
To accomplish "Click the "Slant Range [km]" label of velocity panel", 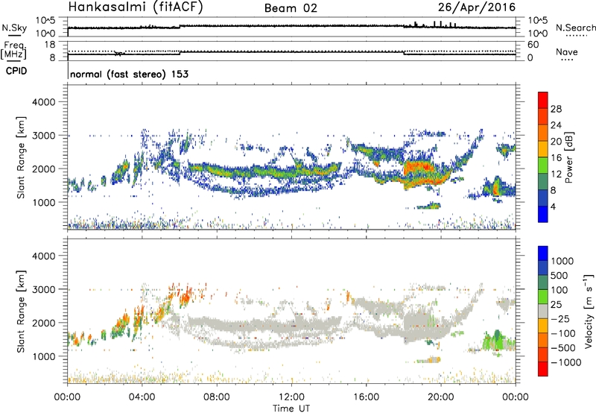I will tap(21, 312).
